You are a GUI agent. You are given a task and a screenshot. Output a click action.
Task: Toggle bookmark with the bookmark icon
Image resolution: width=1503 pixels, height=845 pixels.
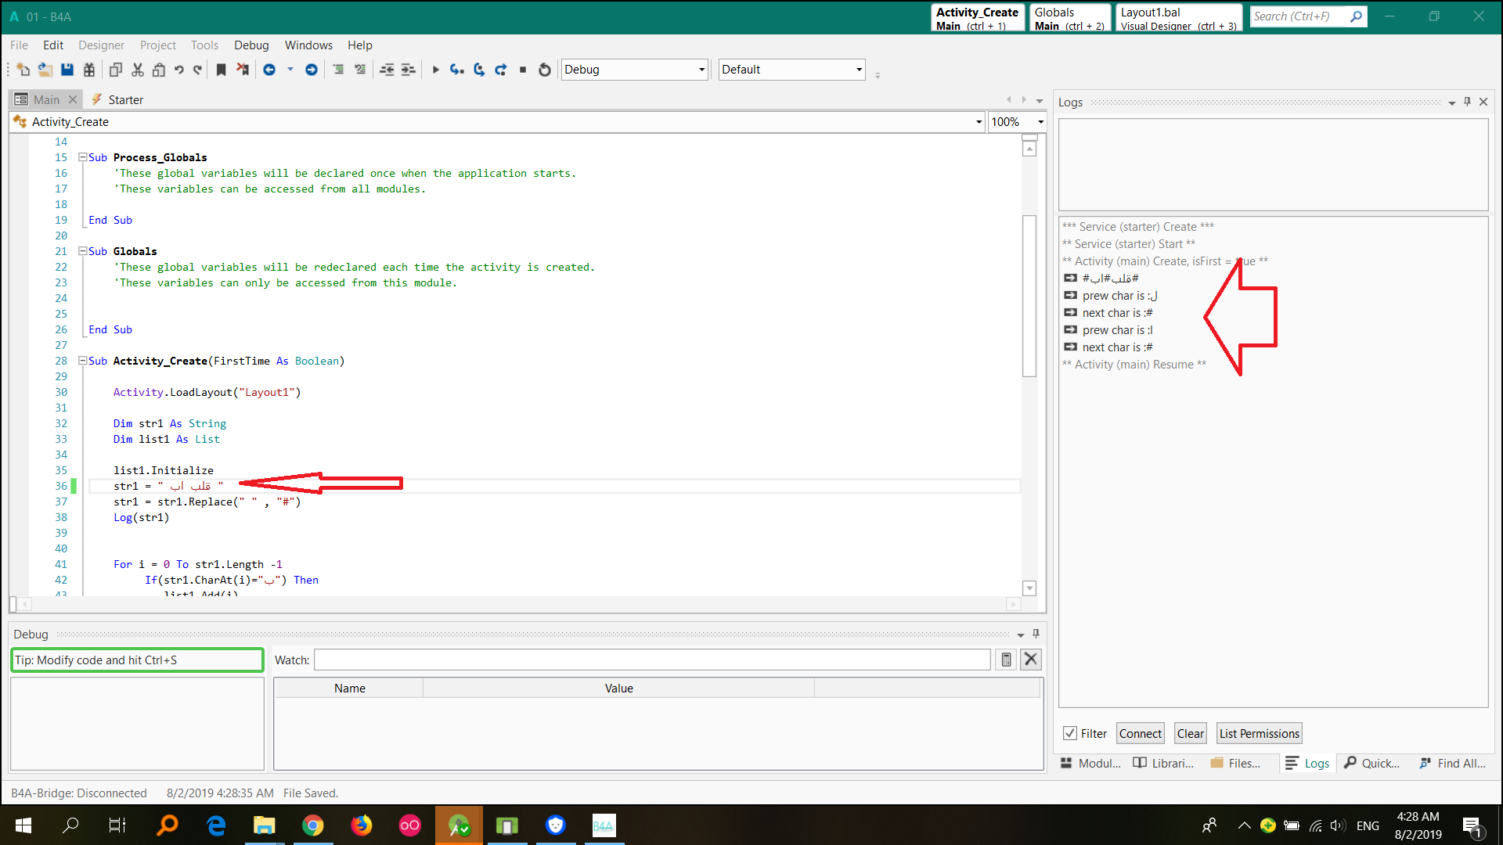coord(221,70)
